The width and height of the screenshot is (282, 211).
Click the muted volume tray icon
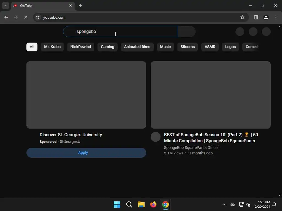coord(248,204)
